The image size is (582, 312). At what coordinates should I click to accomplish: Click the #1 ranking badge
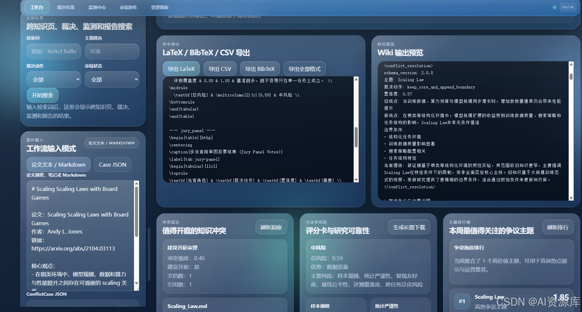(462, 301)
